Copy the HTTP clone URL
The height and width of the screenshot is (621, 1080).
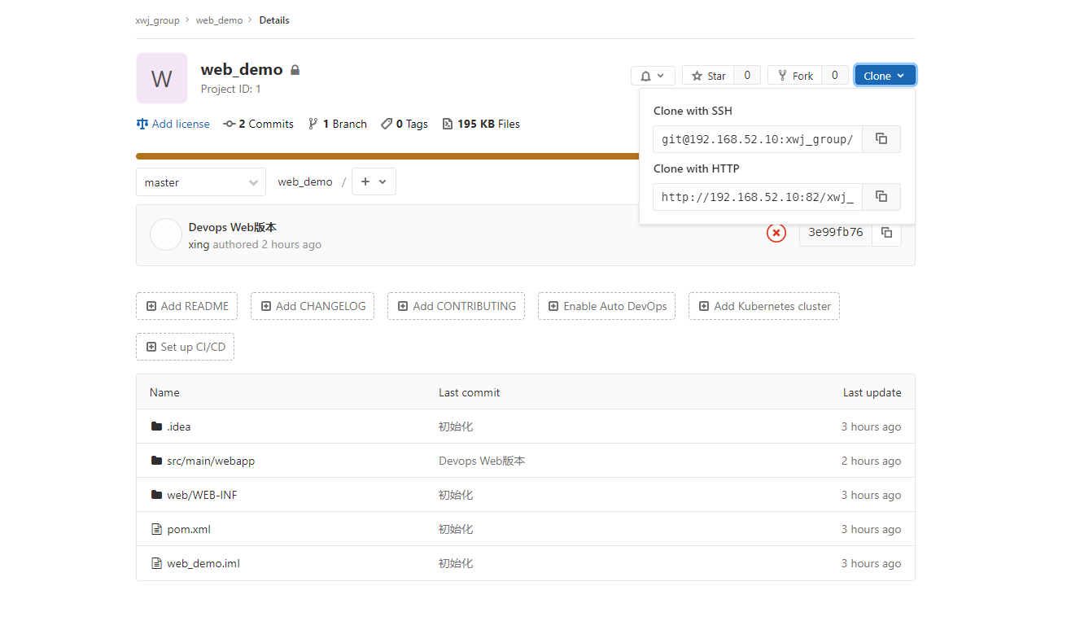(x=881, y=197)
